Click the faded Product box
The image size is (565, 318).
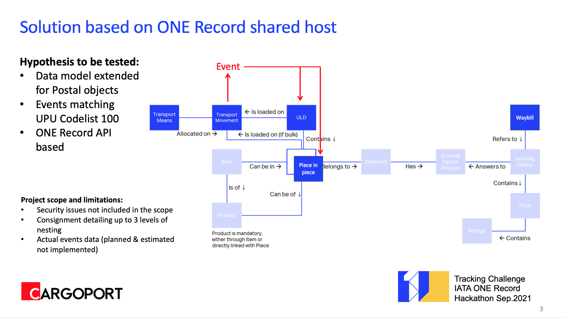226,215
